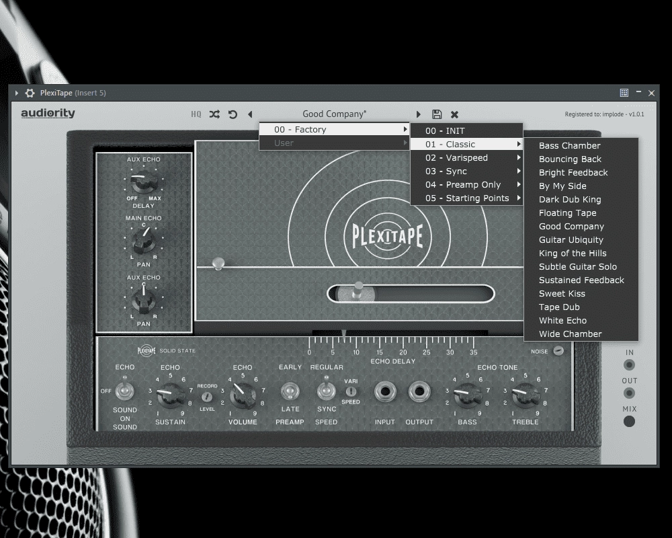Pick the Subtle Guitar Solo preset
This screenshot has width=672, height=538.
(581, 266)
